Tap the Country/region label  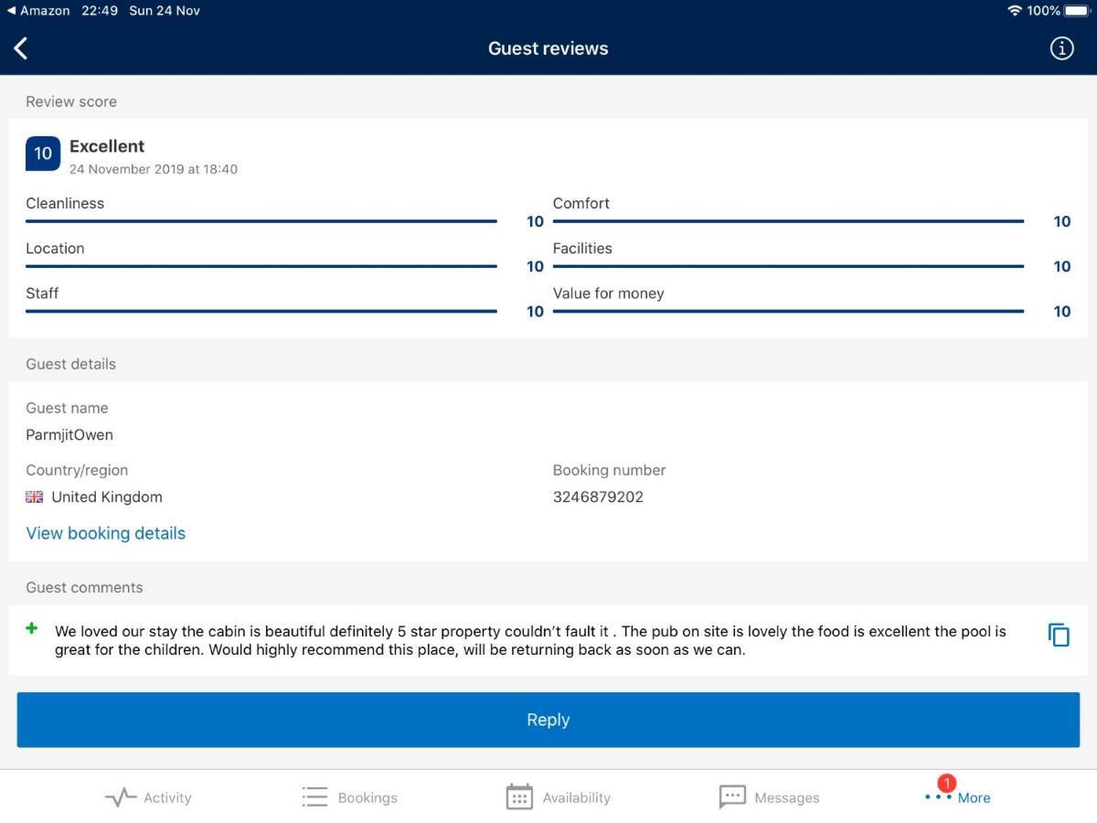77,470
